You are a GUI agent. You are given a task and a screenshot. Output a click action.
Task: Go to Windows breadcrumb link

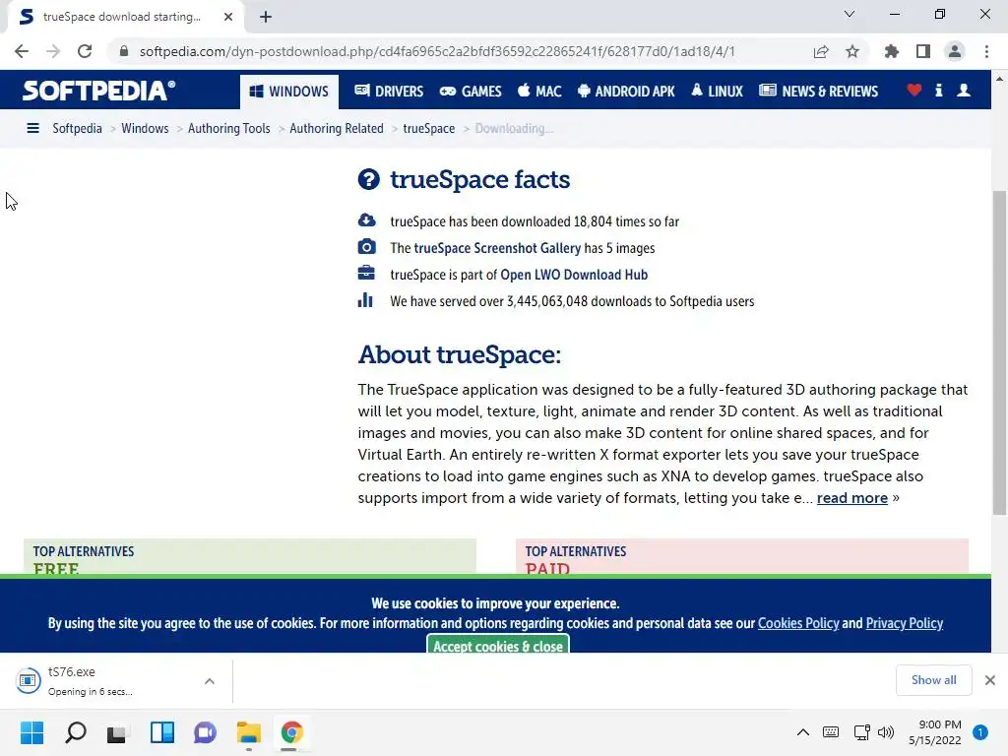145,129
